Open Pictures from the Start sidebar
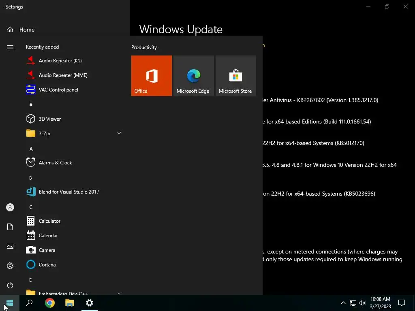The width and height of the screenshot is (415, 311). 10,246
